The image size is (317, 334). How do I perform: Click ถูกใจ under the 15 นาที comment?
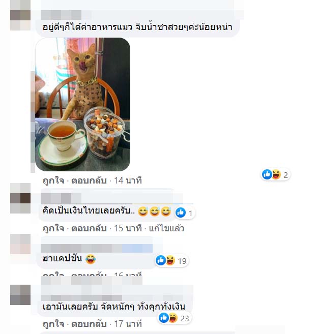53,228
